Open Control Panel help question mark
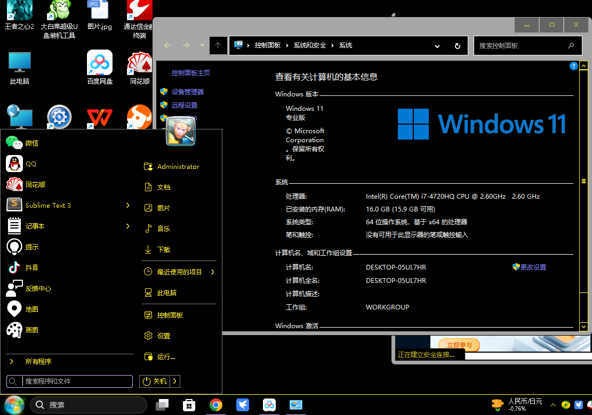Viewport: 592px width, 415px height. [573, 66]
